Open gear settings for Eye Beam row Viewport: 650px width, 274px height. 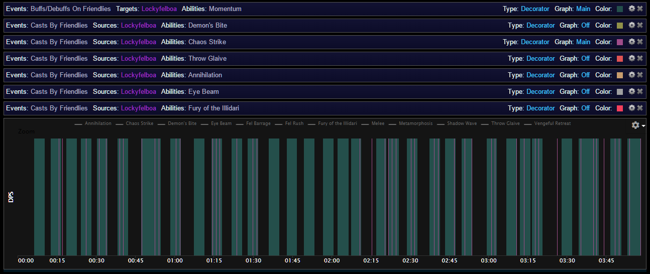632,91
